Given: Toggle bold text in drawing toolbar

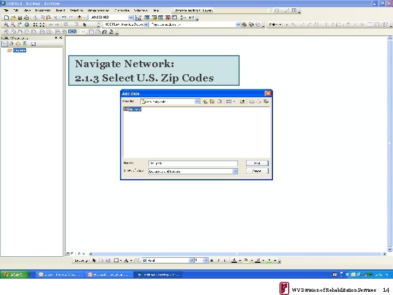Looking at the screenshot, I should pos(212,261).
